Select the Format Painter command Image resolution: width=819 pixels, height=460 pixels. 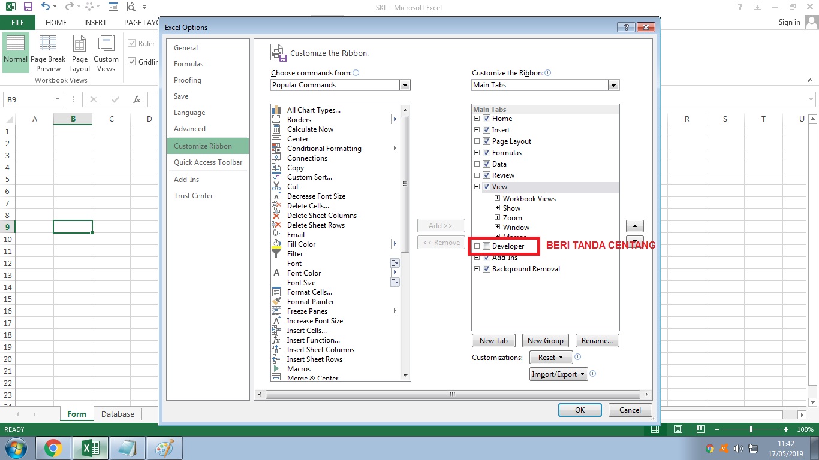coord(310,301)
